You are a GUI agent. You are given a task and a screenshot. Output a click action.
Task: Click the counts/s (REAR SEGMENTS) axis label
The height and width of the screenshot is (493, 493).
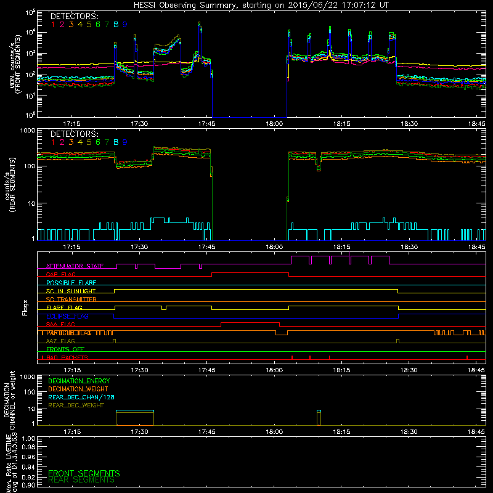tap(10, 184)
